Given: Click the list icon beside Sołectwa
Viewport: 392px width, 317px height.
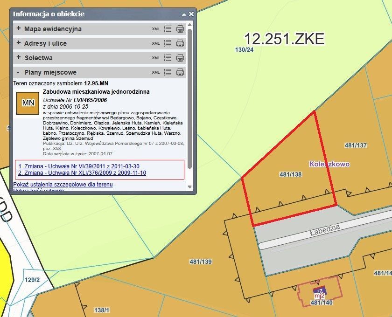Looking at the screenshot, I should point(168,57).
